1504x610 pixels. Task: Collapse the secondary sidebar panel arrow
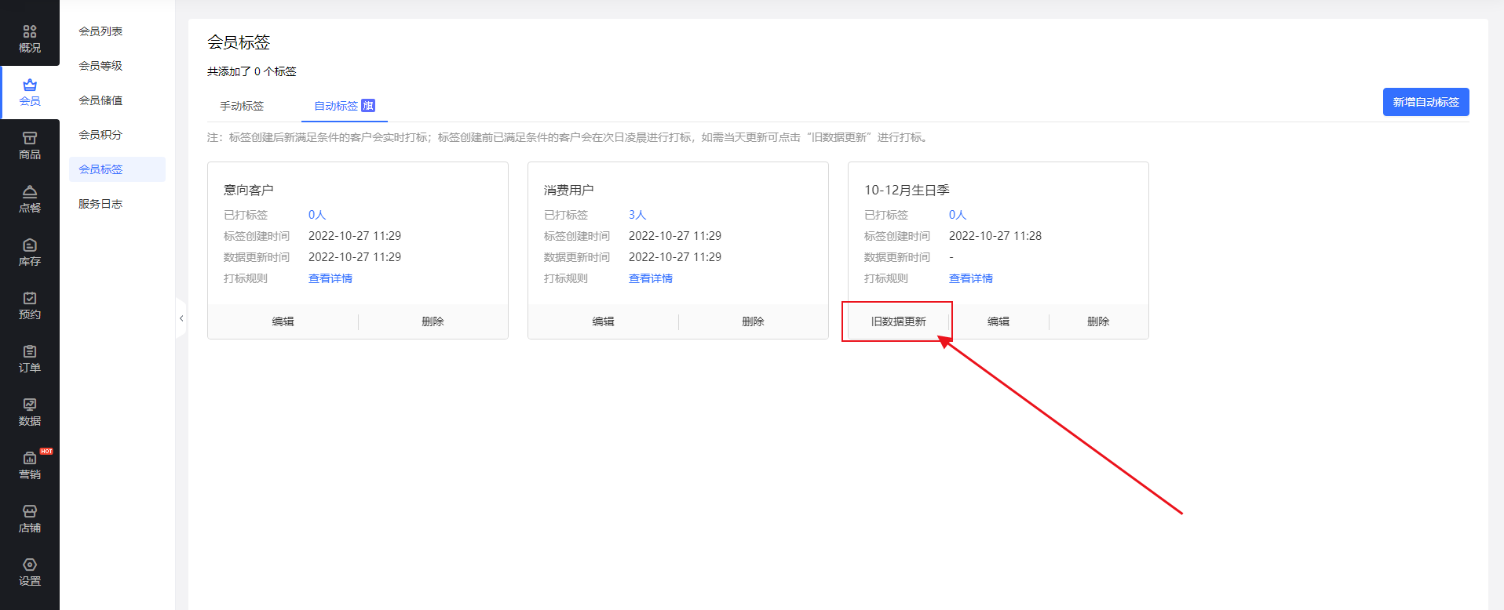(x=181, y=318)
